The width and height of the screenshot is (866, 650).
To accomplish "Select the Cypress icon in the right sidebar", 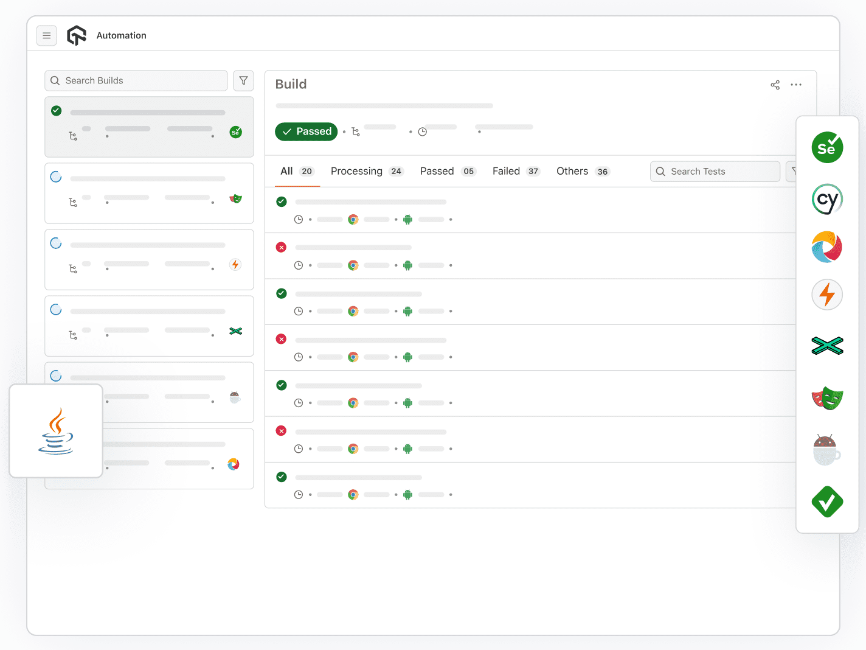I will click(x=827, y=199).
